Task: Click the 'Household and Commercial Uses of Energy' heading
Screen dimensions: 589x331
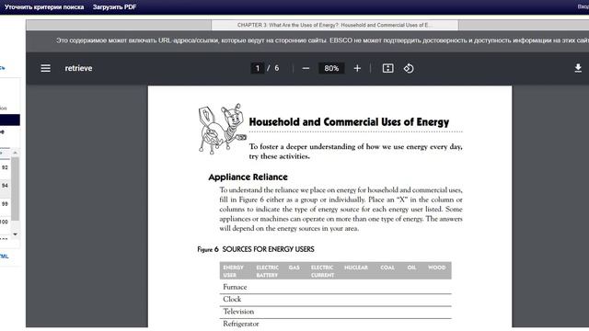Action: pos(349,122)
